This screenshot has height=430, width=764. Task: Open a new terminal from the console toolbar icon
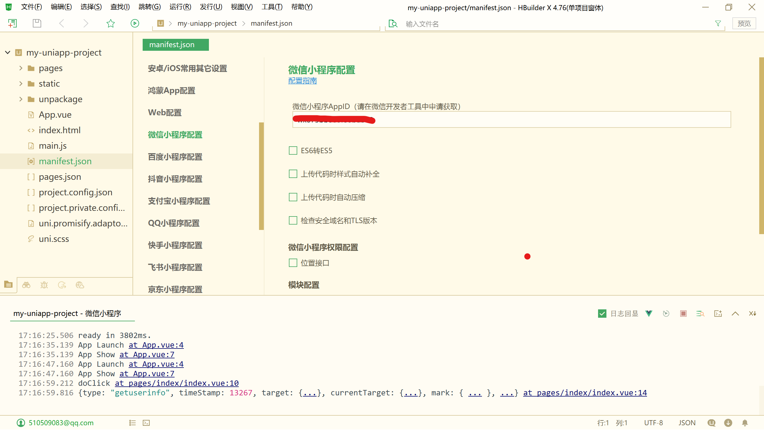718,314
